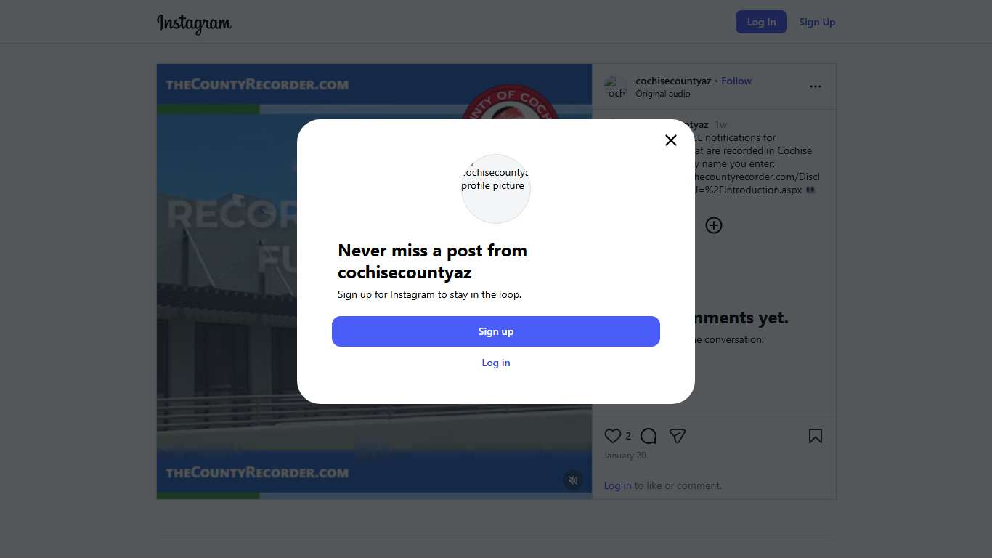Open the Original audio link
The width and height of the screenshot is (992, 558).
(663, 94)
